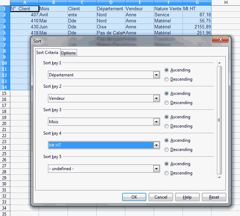This screenshot has width=240, height=216.
Task: Open Sort key 5 undefined dropdown
Action: 156,169
